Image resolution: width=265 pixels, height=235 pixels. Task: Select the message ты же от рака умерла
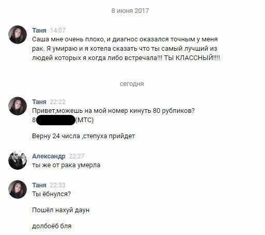pos(66,165)
